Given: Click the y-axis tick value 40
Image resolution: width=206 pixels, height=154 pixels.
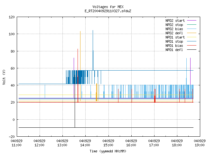Looking at the screenshot, I should coord(13,85).
